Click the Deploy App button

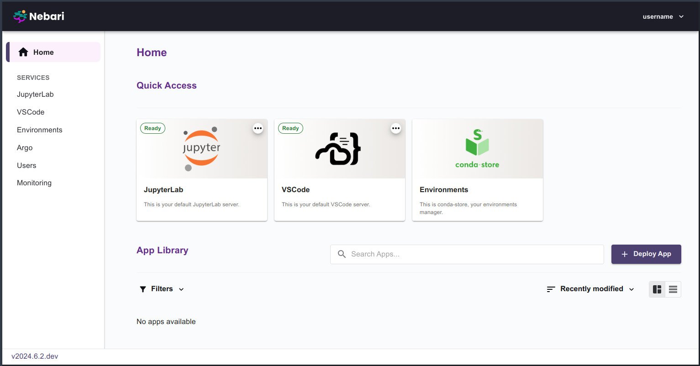[x=646, y=254]
